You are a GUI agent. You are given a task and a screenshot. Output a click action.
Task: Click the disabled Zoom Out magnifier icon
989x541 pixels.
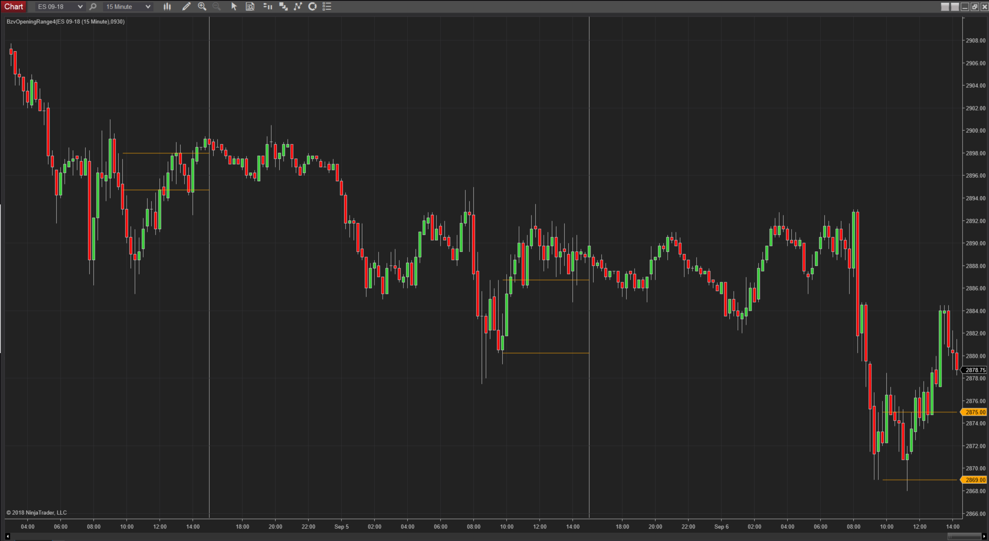point(217,7)
